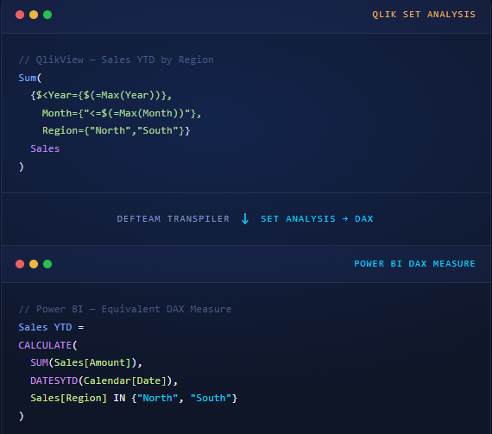492x434 pixels.
Task: Click closing parenthesis in Qlik code block
Action: click(x=21, y=167)
